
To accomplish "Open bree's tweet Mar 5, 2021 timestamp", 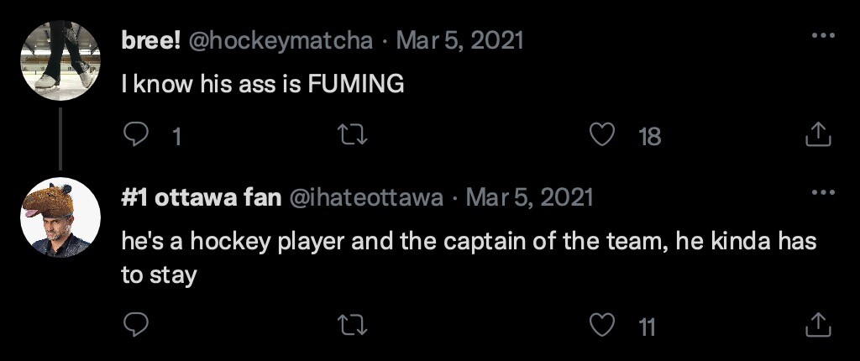I will 460,40.
